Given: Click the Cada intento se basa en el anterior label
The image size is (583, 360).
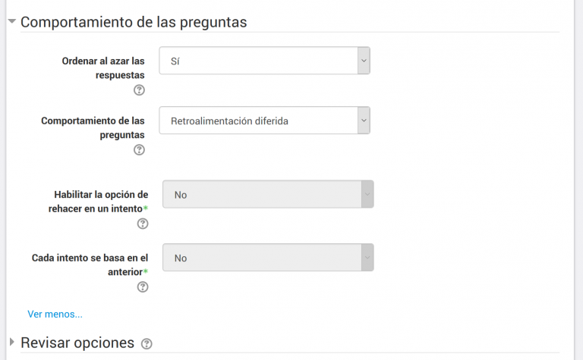Looking at the screenshot, I should click(x=90, y=265).
